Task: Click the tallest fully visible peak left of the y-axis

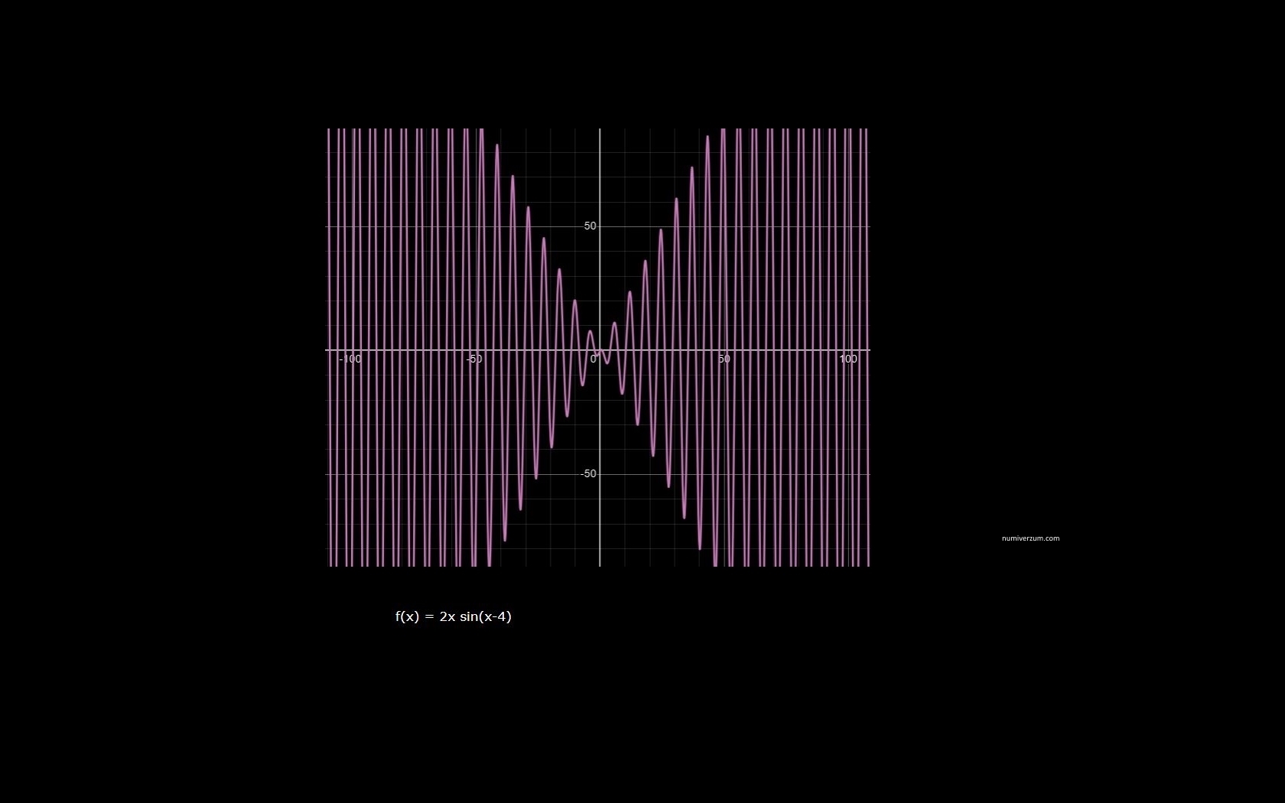Action: coord(497,145)
